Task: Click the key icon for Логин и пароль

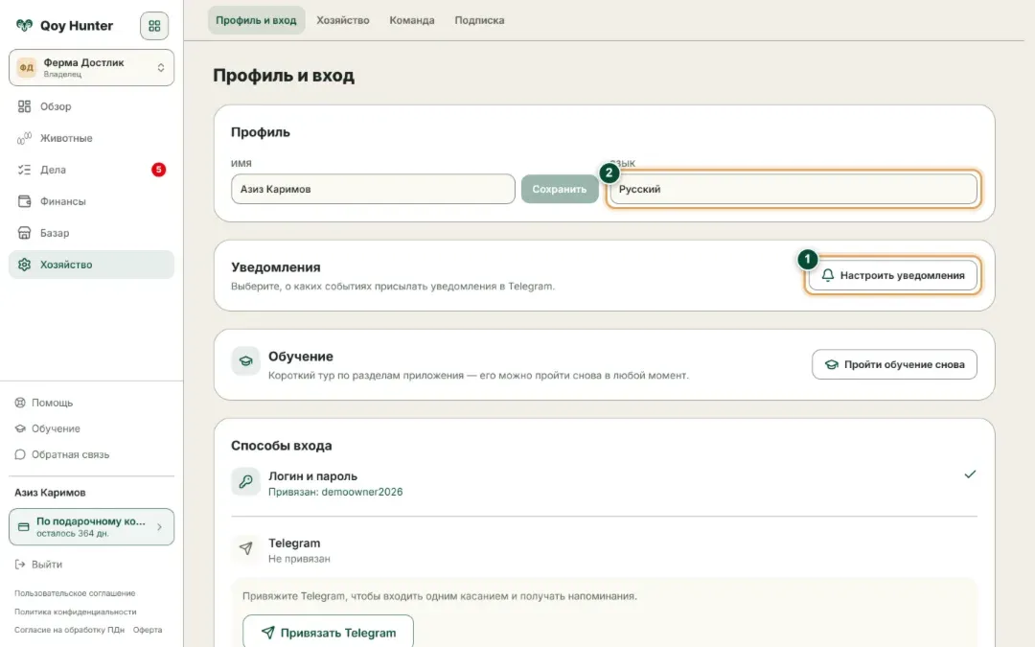Action: tap(245, 481)
